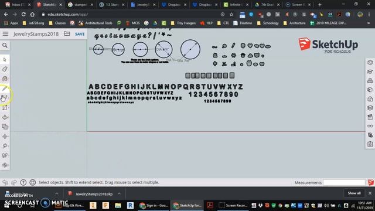Show all downloads
Viewport: 375px width, 211px height.
click(354, 193)
